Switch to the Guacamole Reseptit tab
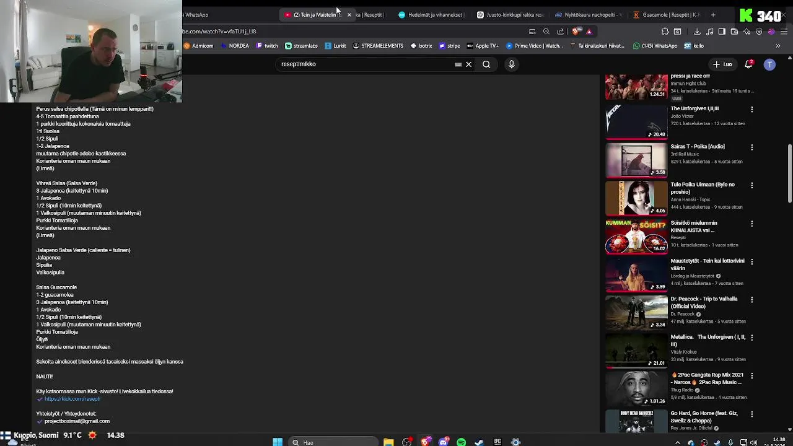This screenshot has width=793, height=446. 667,15
